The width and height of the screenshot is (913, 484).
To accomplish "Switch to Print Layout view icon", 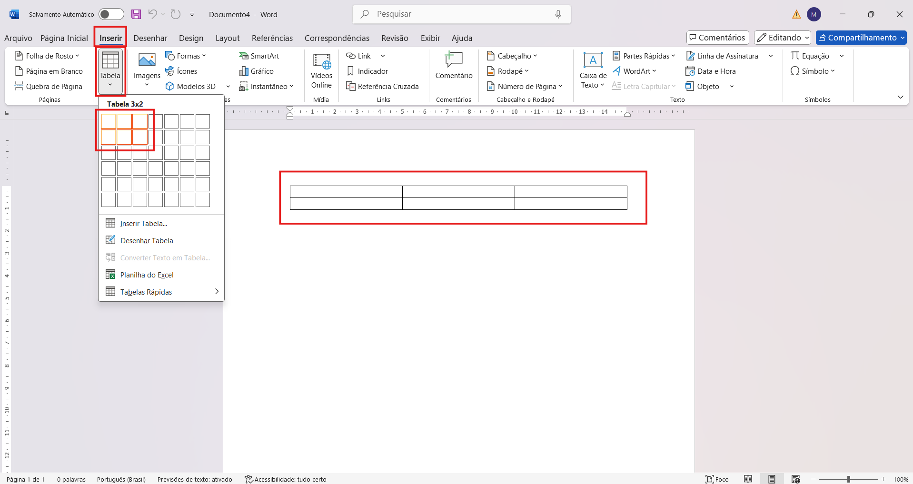I will click(772, 479).
